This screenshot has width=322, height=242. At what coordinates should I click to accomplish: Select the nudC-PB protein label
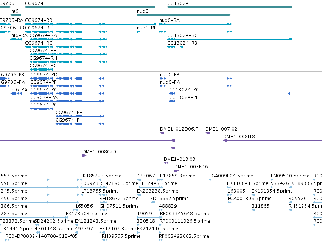(170, 75)
